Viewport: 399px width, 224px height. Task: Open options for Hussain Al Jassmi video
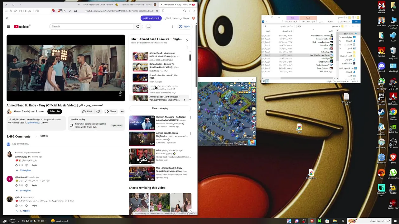pos(190,118)
